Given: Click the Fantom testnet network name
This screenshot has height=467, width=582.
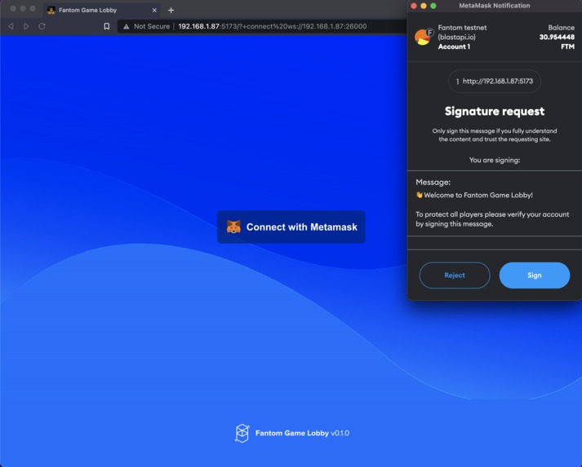Looking at the screenshot, I should (x=462, y=33).
